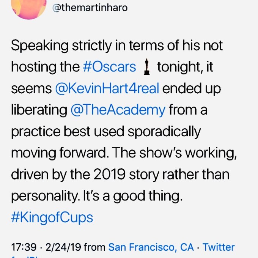
Task: Tap the Oscar statuette emoji icon
Action: click(147, 68)
